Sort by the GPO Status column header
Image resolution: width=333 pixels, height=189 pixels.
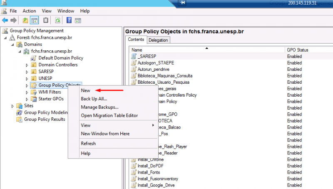point(309,50)
